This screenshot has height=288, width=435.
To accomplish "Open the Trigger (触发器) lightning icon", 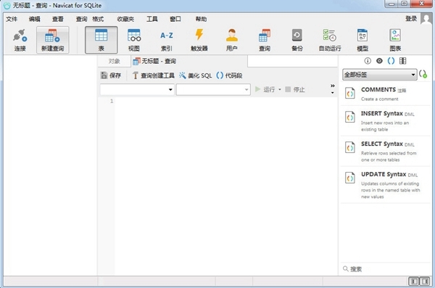I will (199, 40).
